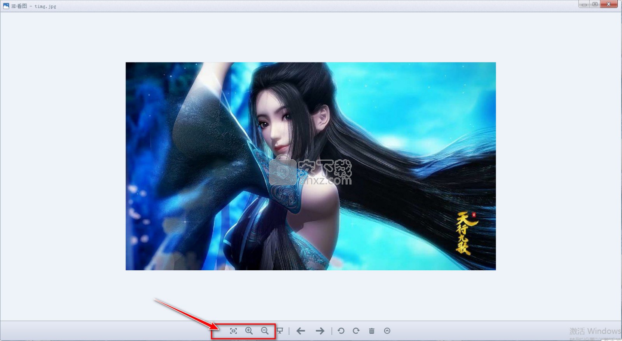622x341 pixels.
Task: Rotate image counterclockwise
Action: pos(341,331)
